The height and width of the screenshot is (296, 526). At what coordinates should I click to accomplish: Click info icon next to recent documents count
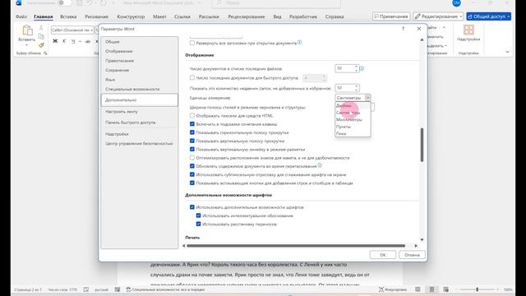tap(362, 68)
